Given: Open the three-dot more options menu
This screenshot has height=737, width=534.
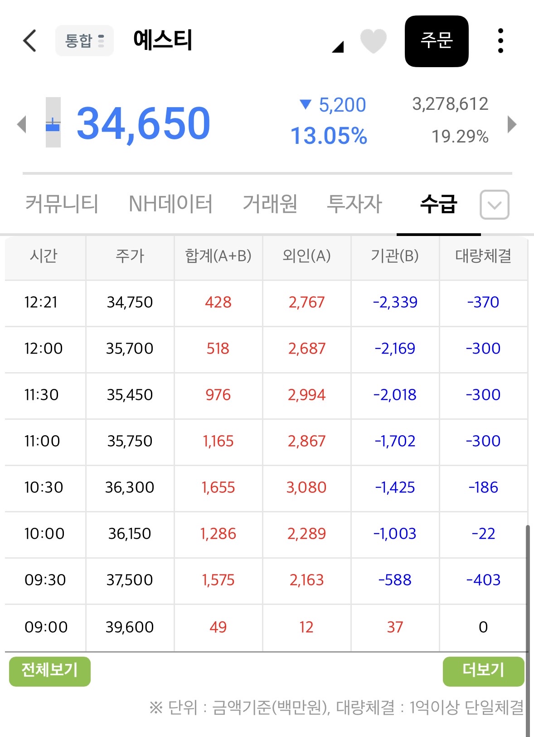Looking at the screenshot, I should click(x=500, y=41).
